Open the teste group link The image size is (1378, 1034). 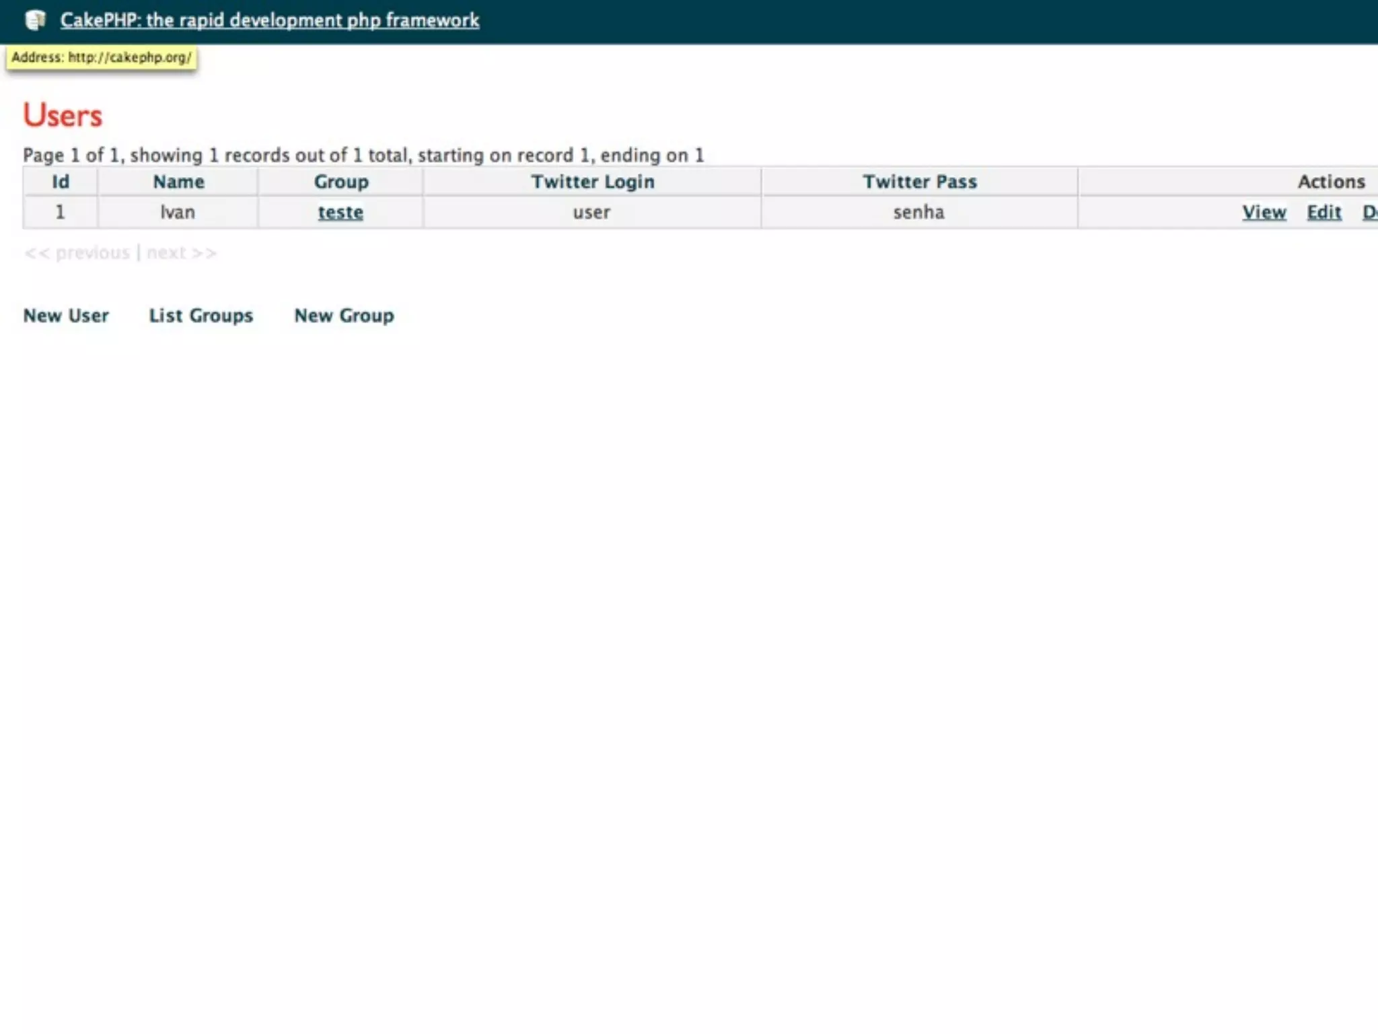coord(340,213)
